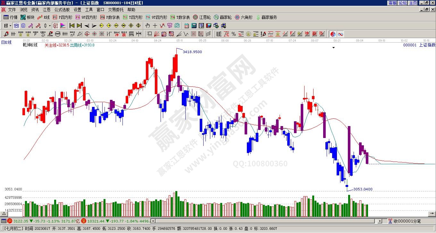The width and height of the screenshot is (436, 233).
Task: Open the 公式选股 menu
Action: [x=62, y=10]
